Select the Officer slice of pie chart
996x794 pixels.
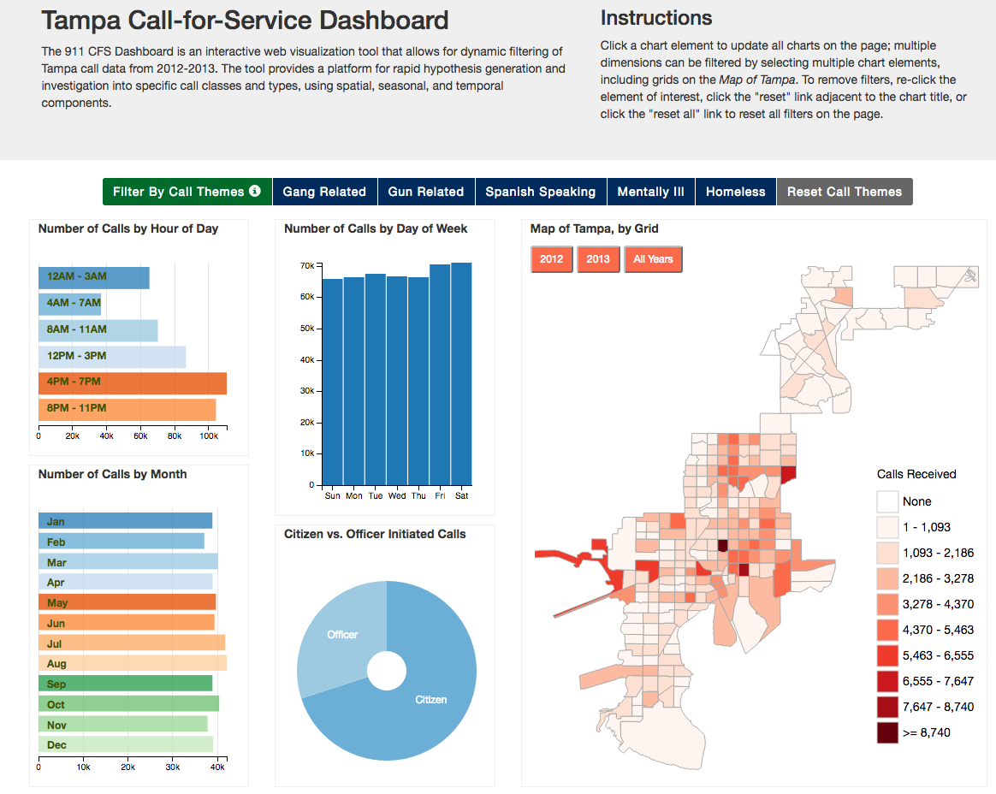coord(342,634)
